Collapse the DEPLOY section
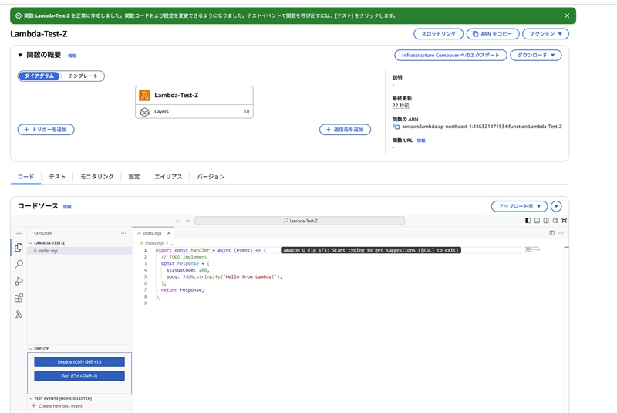 [x=31, y=349]
